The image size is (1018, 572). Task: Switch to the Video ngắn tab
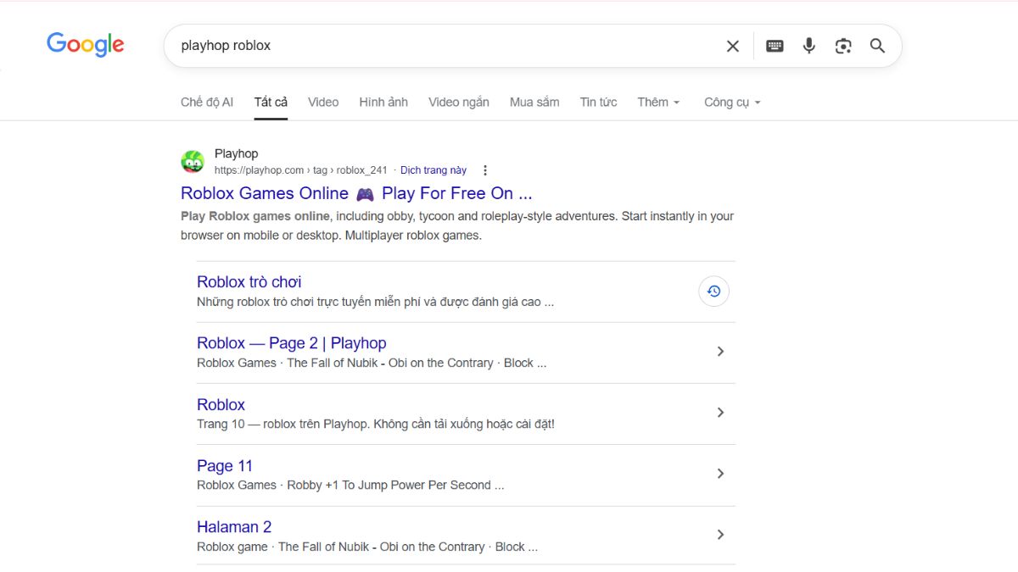[458, 103]
